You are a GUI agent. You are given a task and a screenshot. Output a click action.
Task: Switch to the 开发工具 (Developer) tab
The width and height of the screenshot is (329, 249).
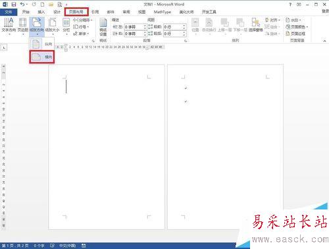pos(209,12)
